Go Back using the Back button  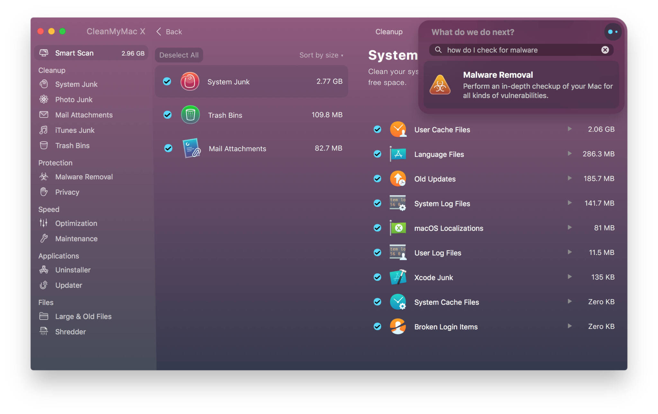[169, 32]
